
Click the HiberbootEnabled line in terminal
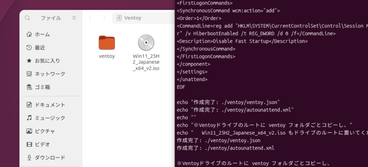tap(256, 33)
